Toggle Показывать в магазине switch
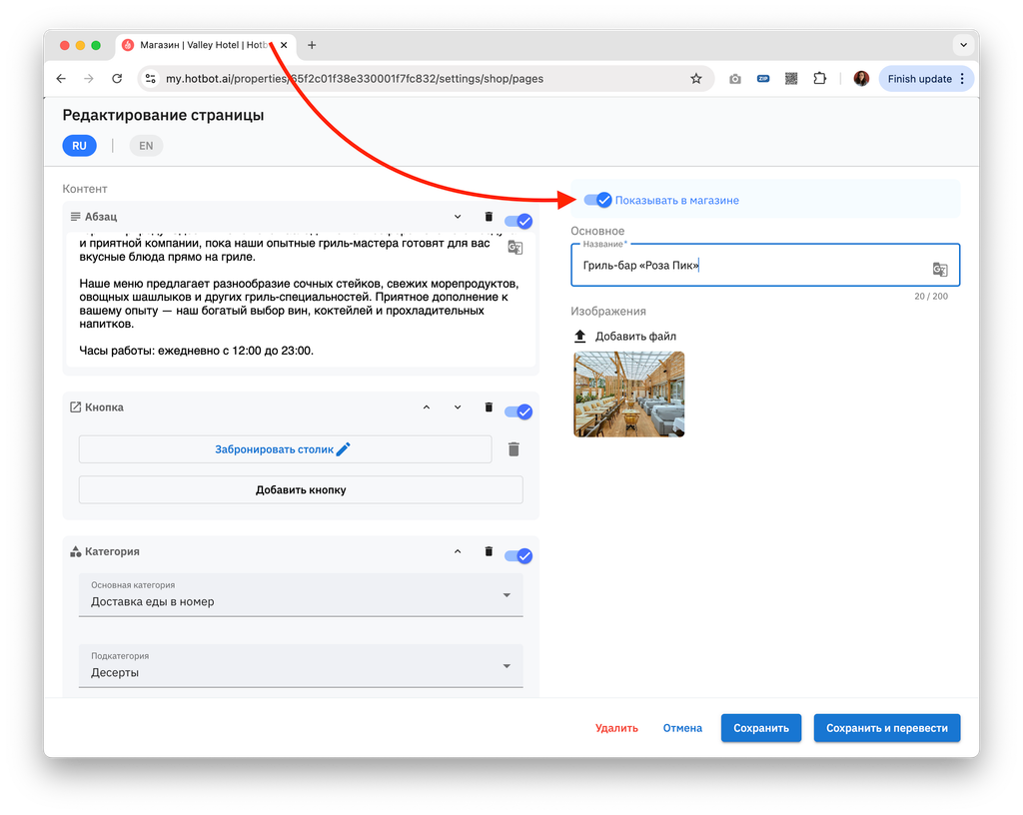The height and width of the screenshot is (815, 1023). coord(597,200)
